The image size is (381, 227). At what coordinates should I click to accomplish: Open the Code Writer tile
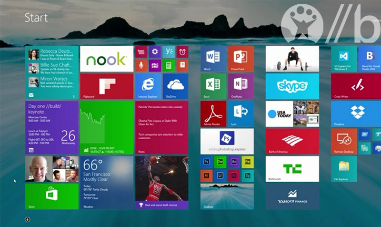coord(356,86)
